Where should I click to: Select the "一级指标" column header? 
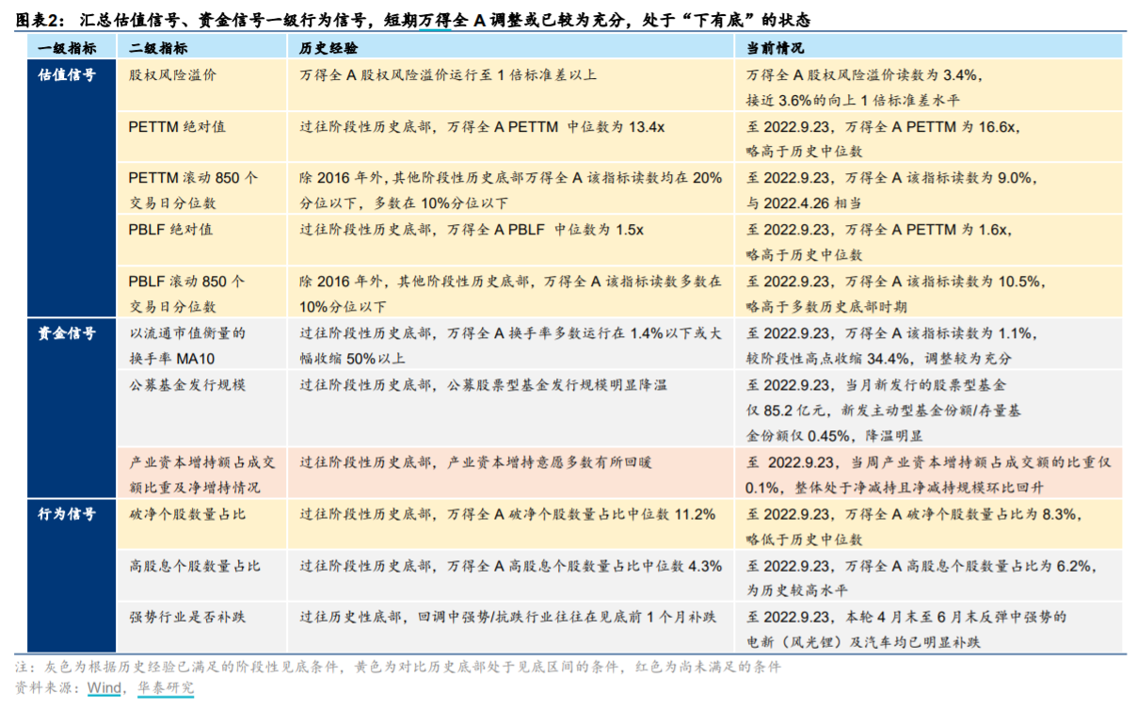(x=65, y=47)
